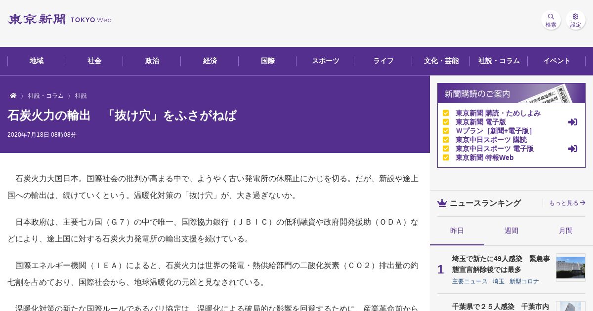Open the 設定 gear settings button
The width and height of the screenshot is (593, 311).
576,20
